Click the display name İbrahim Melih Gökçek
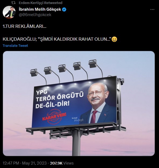 (40, 9)
